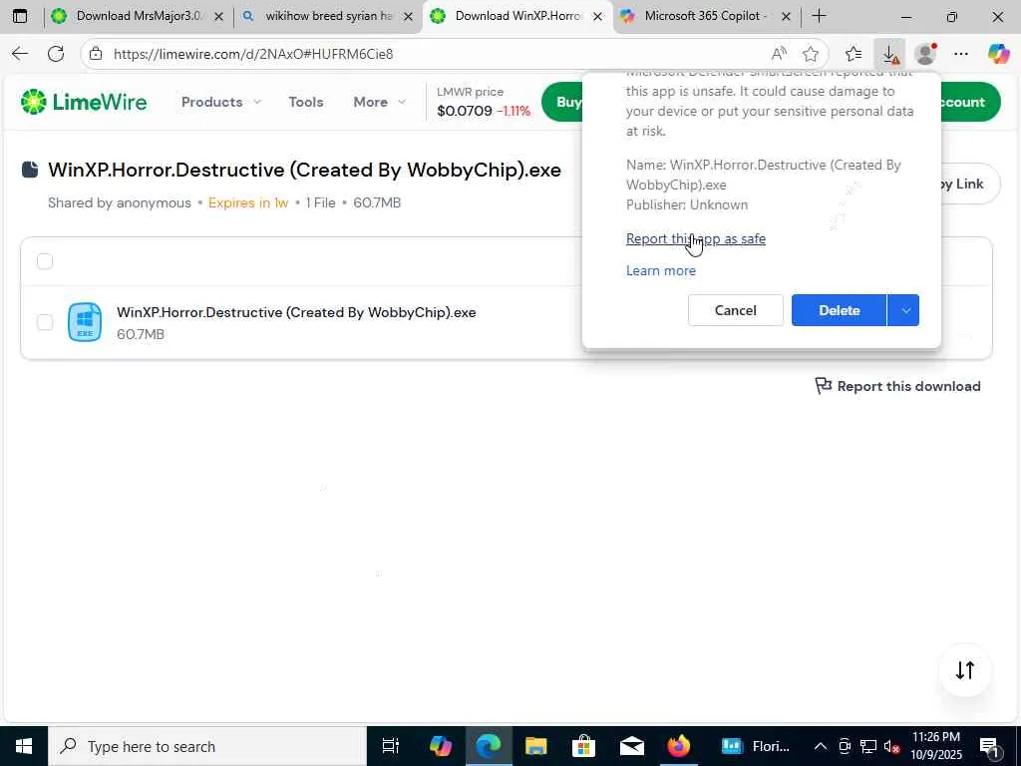Open a new browser tab
The width and height of the screenshot is (1021, 766).
pyautogui.click(x=820, y=16)
